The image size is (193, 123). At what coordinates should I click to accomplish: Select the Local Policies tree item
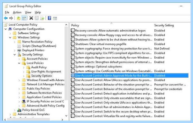coord(35,63)
